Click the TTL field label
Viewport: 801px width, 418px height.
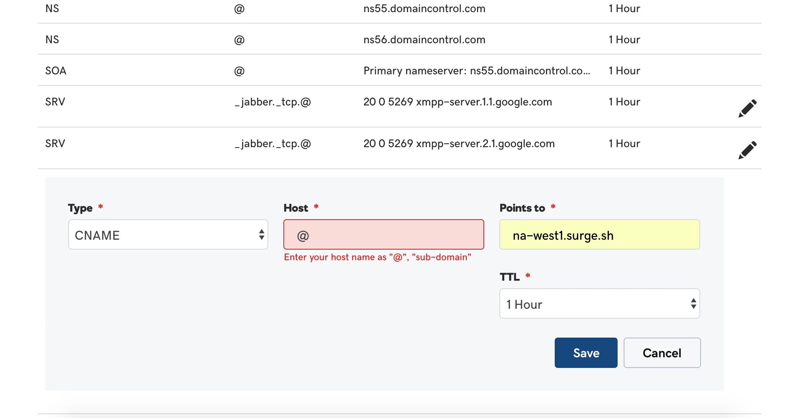(x=509, y=277)
